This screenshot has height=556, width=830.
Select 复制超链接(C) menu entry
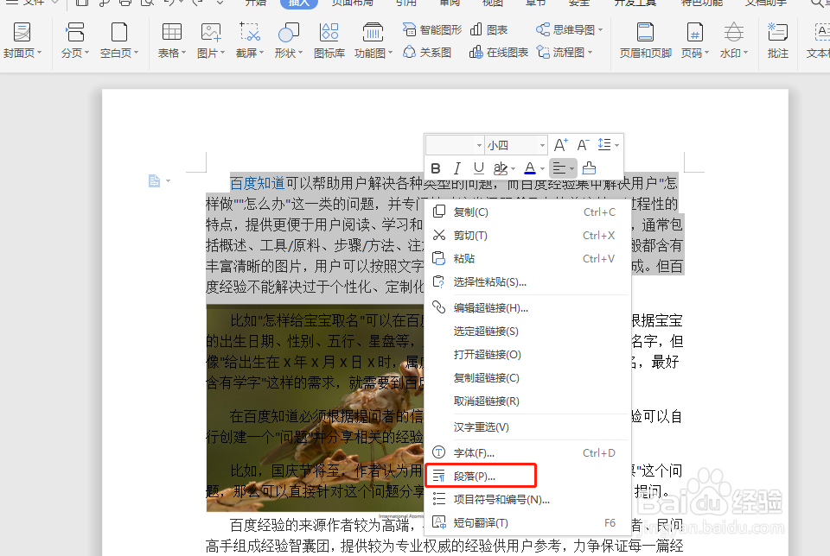pyautogui.click(x=527, y=378)
